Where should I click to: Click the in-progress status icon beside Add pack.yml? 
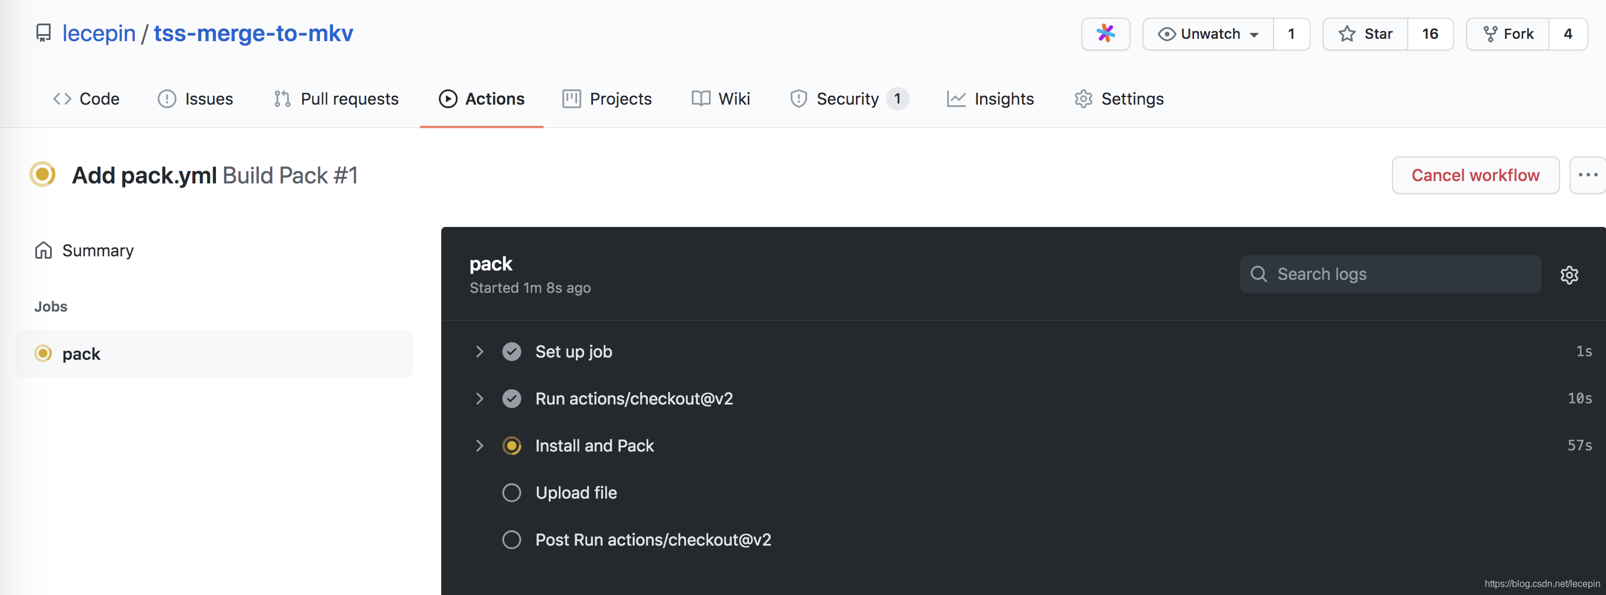43,175
